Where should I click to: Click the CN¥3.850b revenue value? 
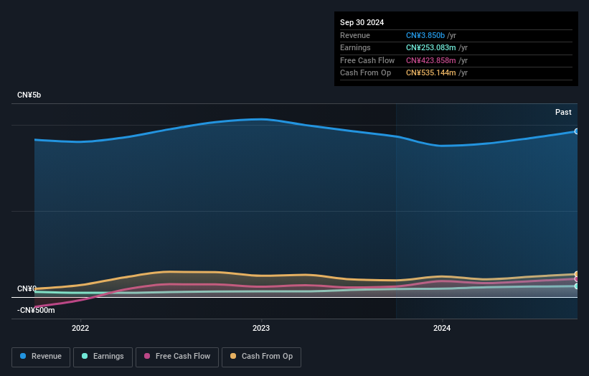coord(425,35)
